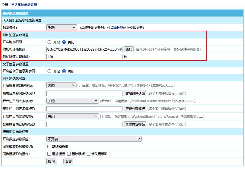Image resolution: width=245 pixels, height=169 pixels.
Task: Click the 附加验证随机码 text field
Action: click(x=84, y=49)
